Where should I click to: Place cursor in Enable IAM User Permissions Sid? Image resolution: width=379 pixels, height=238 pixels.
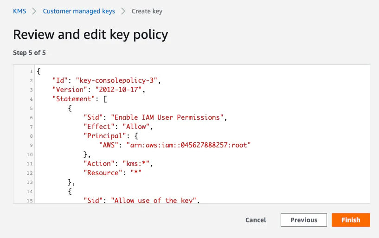pyautogui.click(x=167, y=117)
